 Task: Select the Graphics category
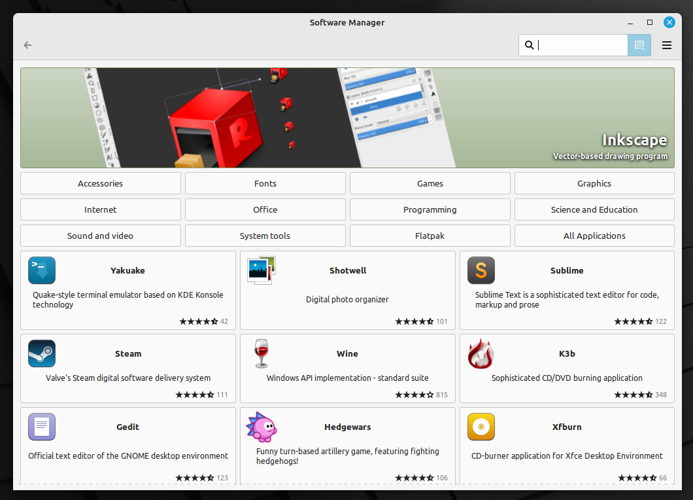click(594, 183)
